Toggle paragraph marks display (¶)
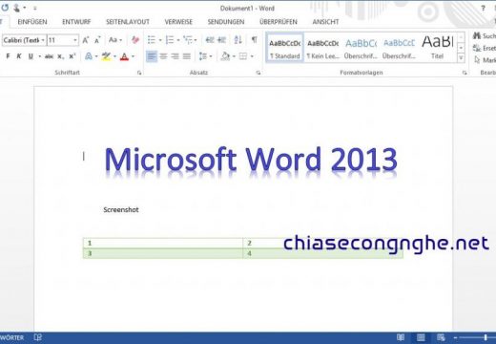Viewport: 496px width, 344px height. (x=254, y=40)
